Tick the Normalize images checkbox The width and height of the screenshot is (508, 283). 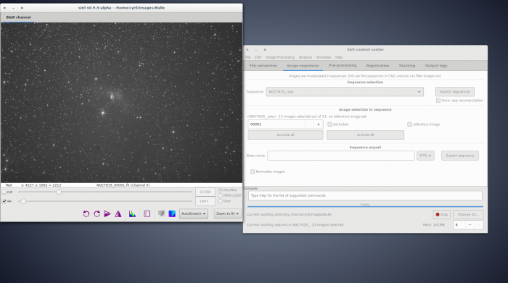click(253, 172)
